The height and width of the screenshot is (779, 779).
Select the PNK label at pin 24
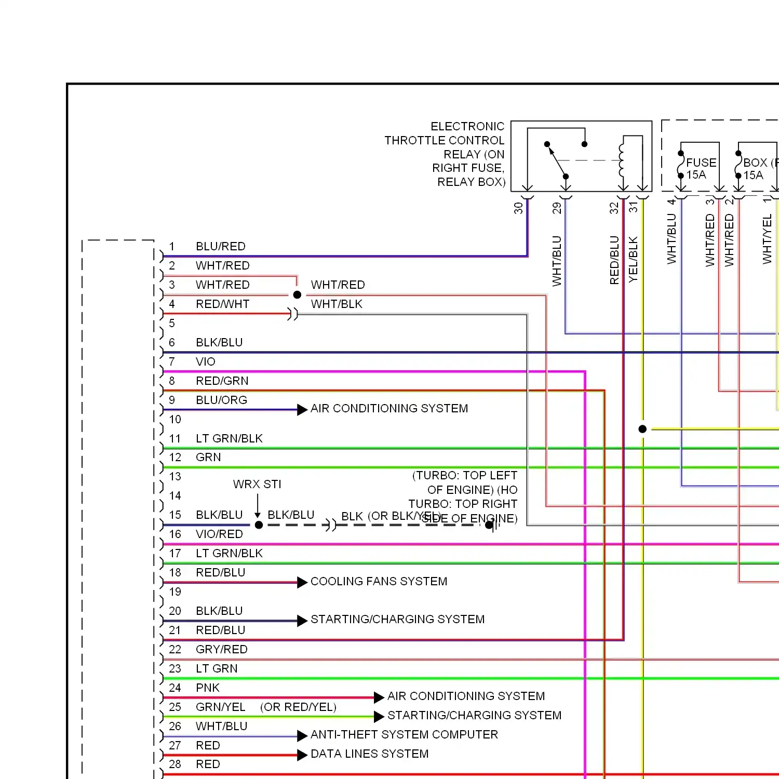click(208, 688)
